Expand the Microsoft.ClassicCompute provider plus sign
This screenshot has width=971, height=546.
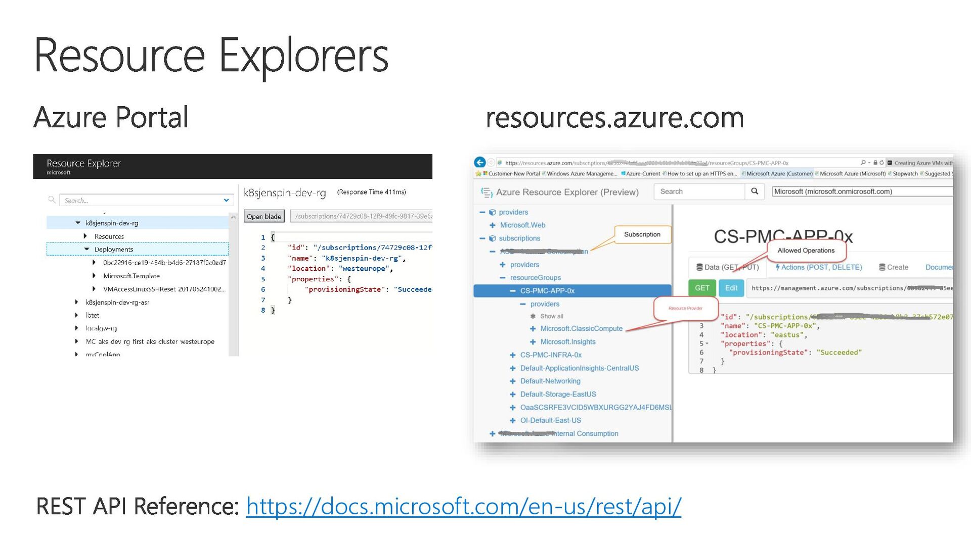(x=533, y=329)
